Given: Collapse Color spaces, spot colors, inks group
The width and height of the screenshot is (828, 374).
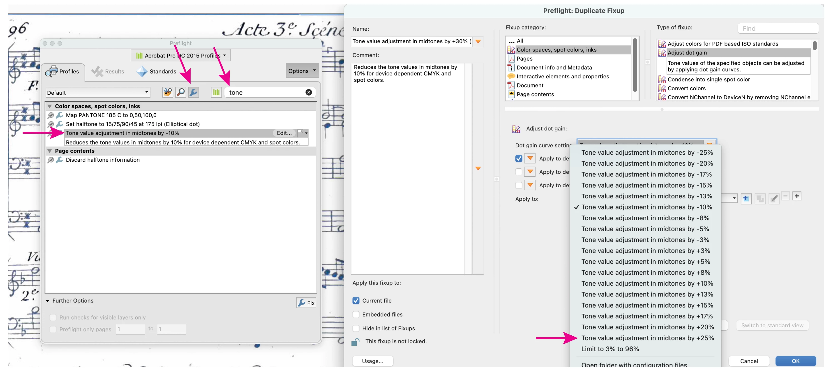Looking at the screenshot, I should click(50, 106).
